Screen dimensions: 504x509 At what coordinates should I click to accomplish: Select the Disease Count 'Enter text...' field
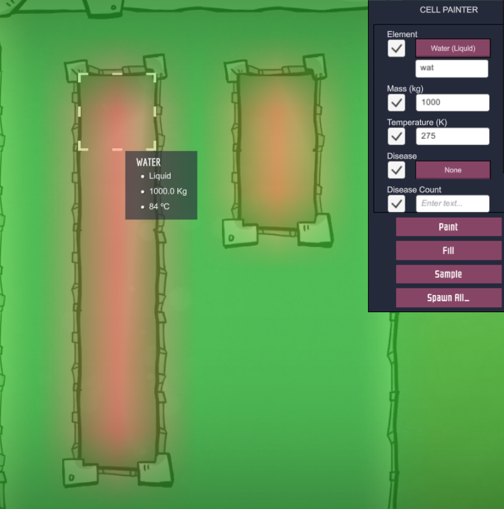tap(452, 204)
